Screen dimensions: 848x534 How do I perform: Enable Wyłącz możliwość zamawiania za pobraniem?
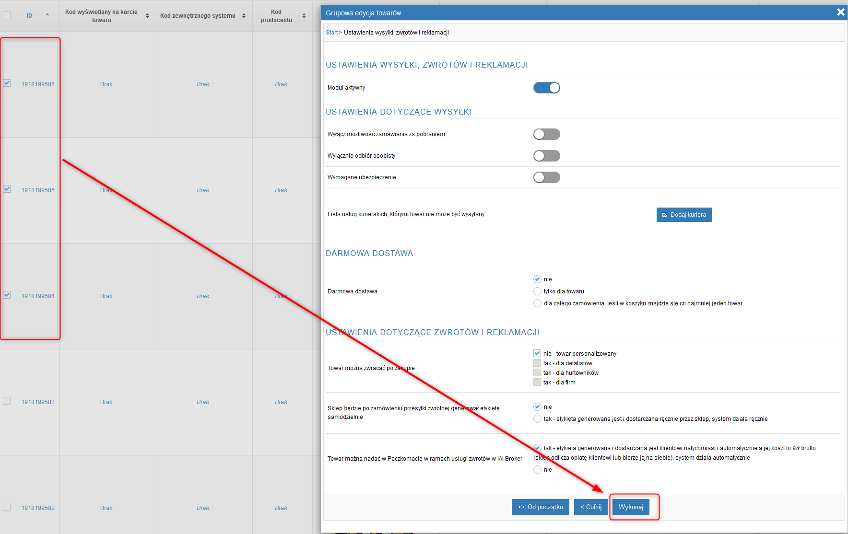click(546, 134)
